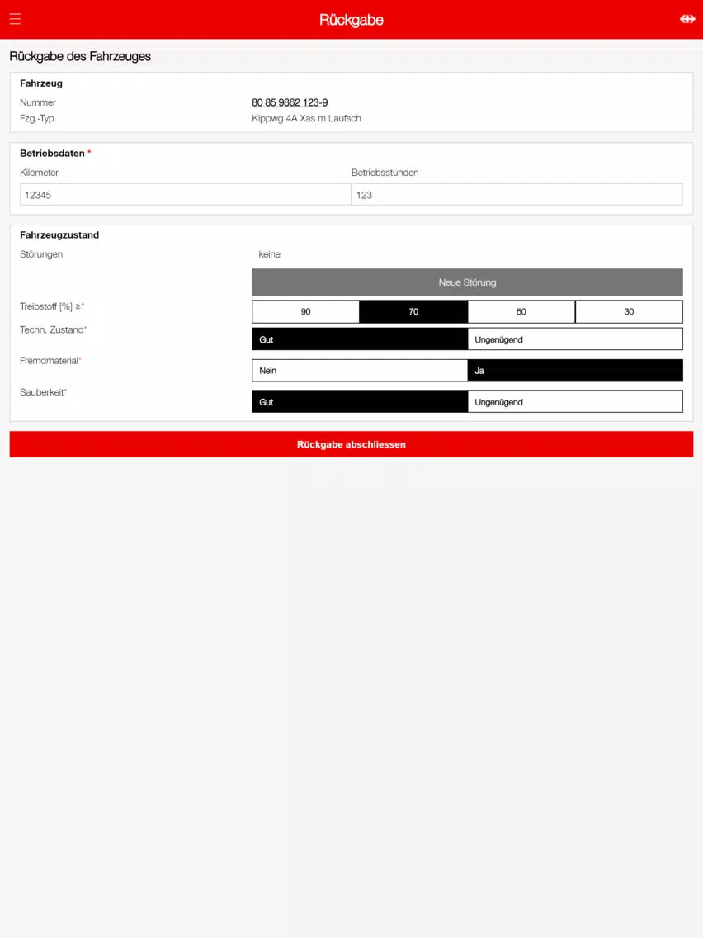This screenshot has height=938, width=703.
Task: Set Sauberkeit to Ungenügend
Action: [575, 402]
